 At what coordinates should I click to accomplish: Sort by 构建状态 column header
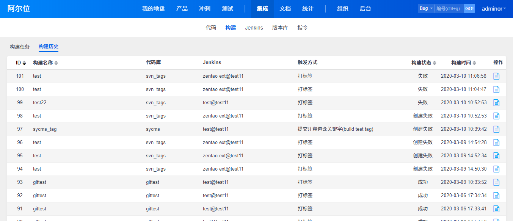424,63
